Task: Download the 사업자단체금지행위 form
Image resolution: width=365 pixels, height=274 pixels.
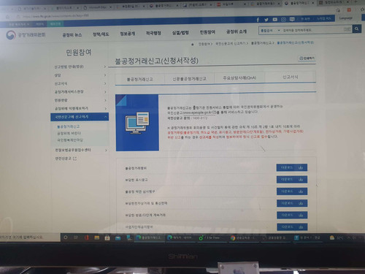Action: coord(292,227)
